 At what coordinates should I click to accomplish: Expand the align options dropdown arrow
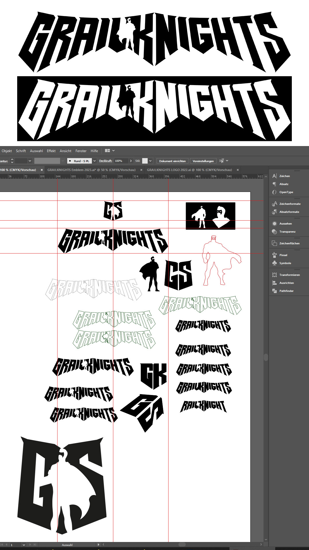pos(227,161)
